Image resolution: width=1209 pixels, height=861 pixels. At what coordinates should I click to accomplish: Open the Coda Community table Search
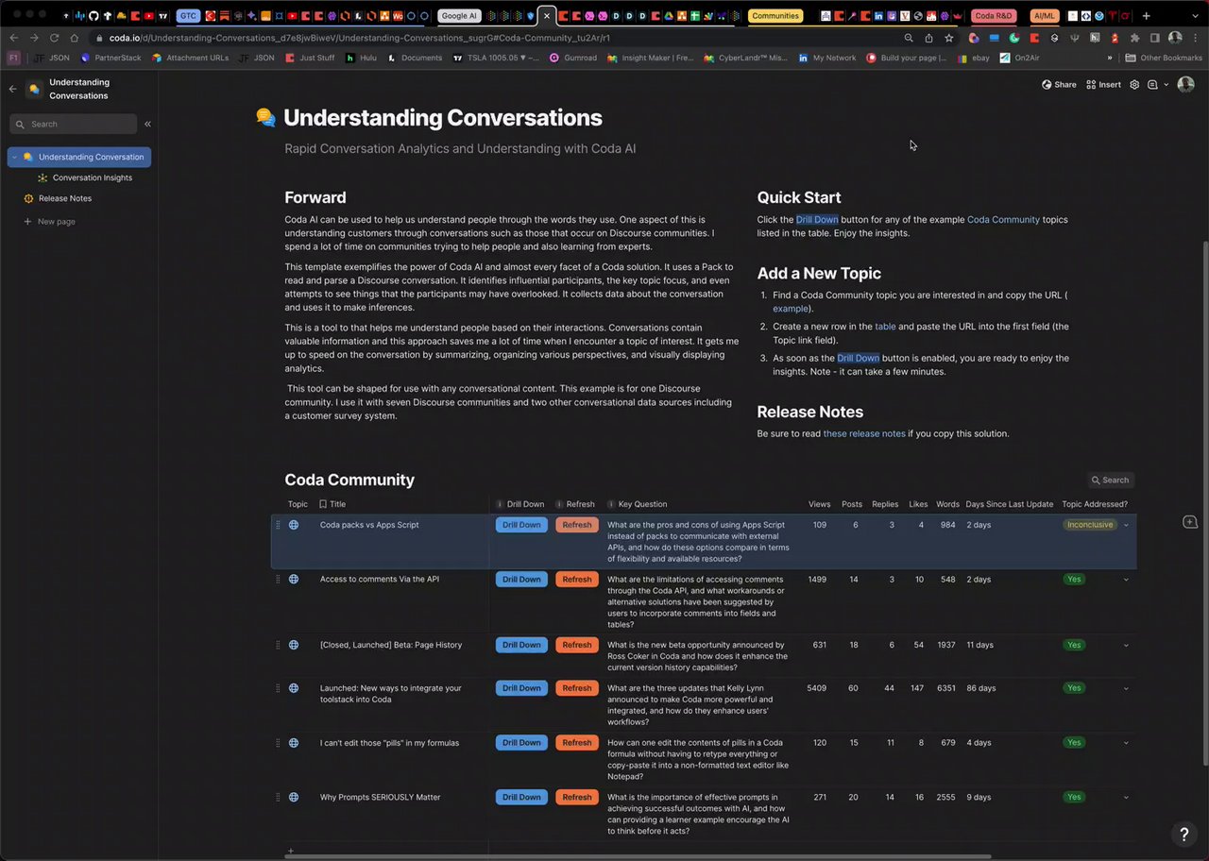1109,480
